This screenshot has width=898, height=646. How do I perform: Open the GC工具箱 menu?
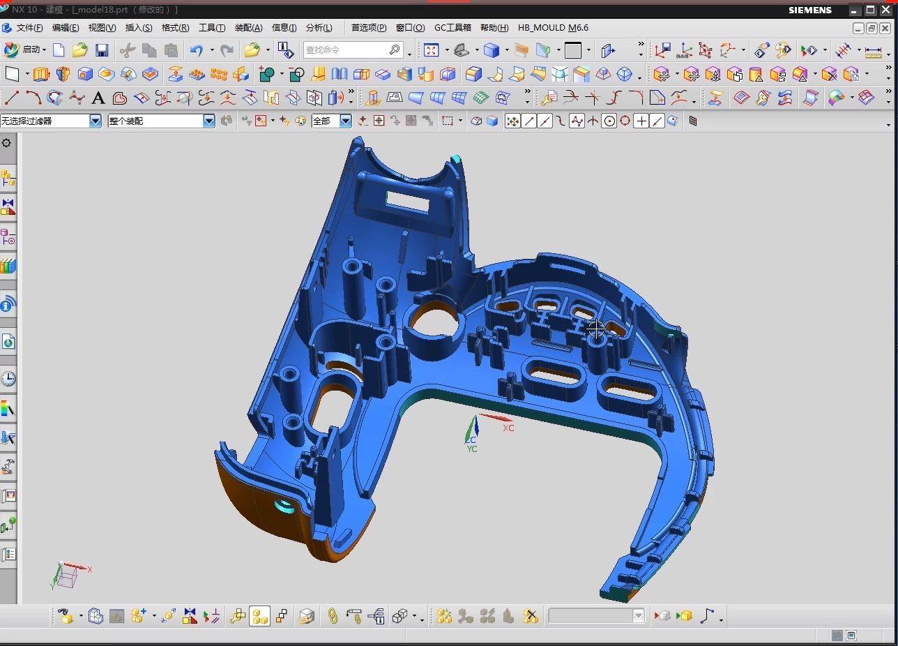(x=452, y=28)
